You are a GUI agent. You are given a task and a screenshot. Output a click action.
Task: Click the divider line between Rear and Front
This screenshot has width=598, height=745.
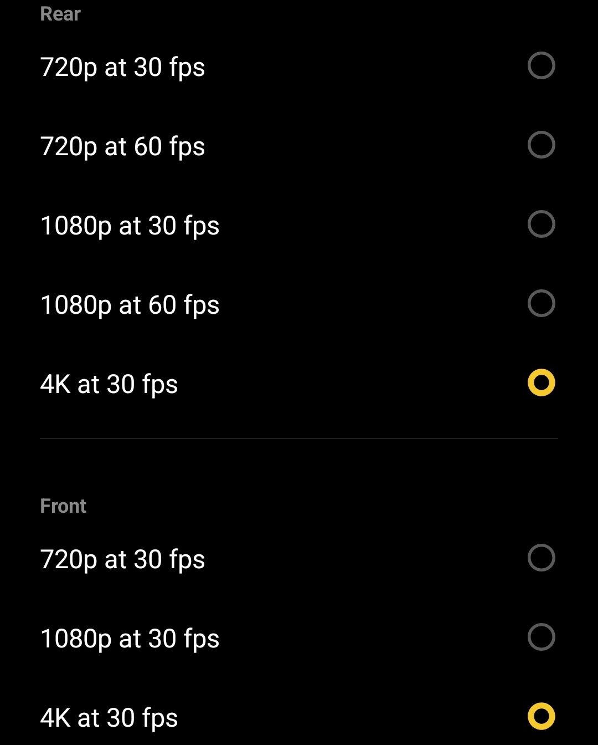click(299, 438)
